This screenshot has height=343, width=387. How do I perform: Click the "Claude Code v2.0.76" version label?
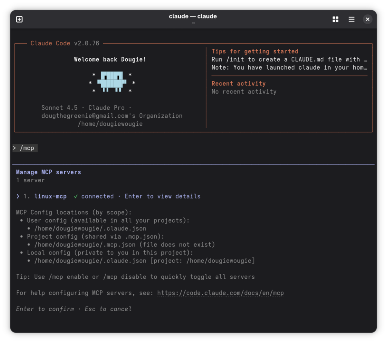click(65, 43)
